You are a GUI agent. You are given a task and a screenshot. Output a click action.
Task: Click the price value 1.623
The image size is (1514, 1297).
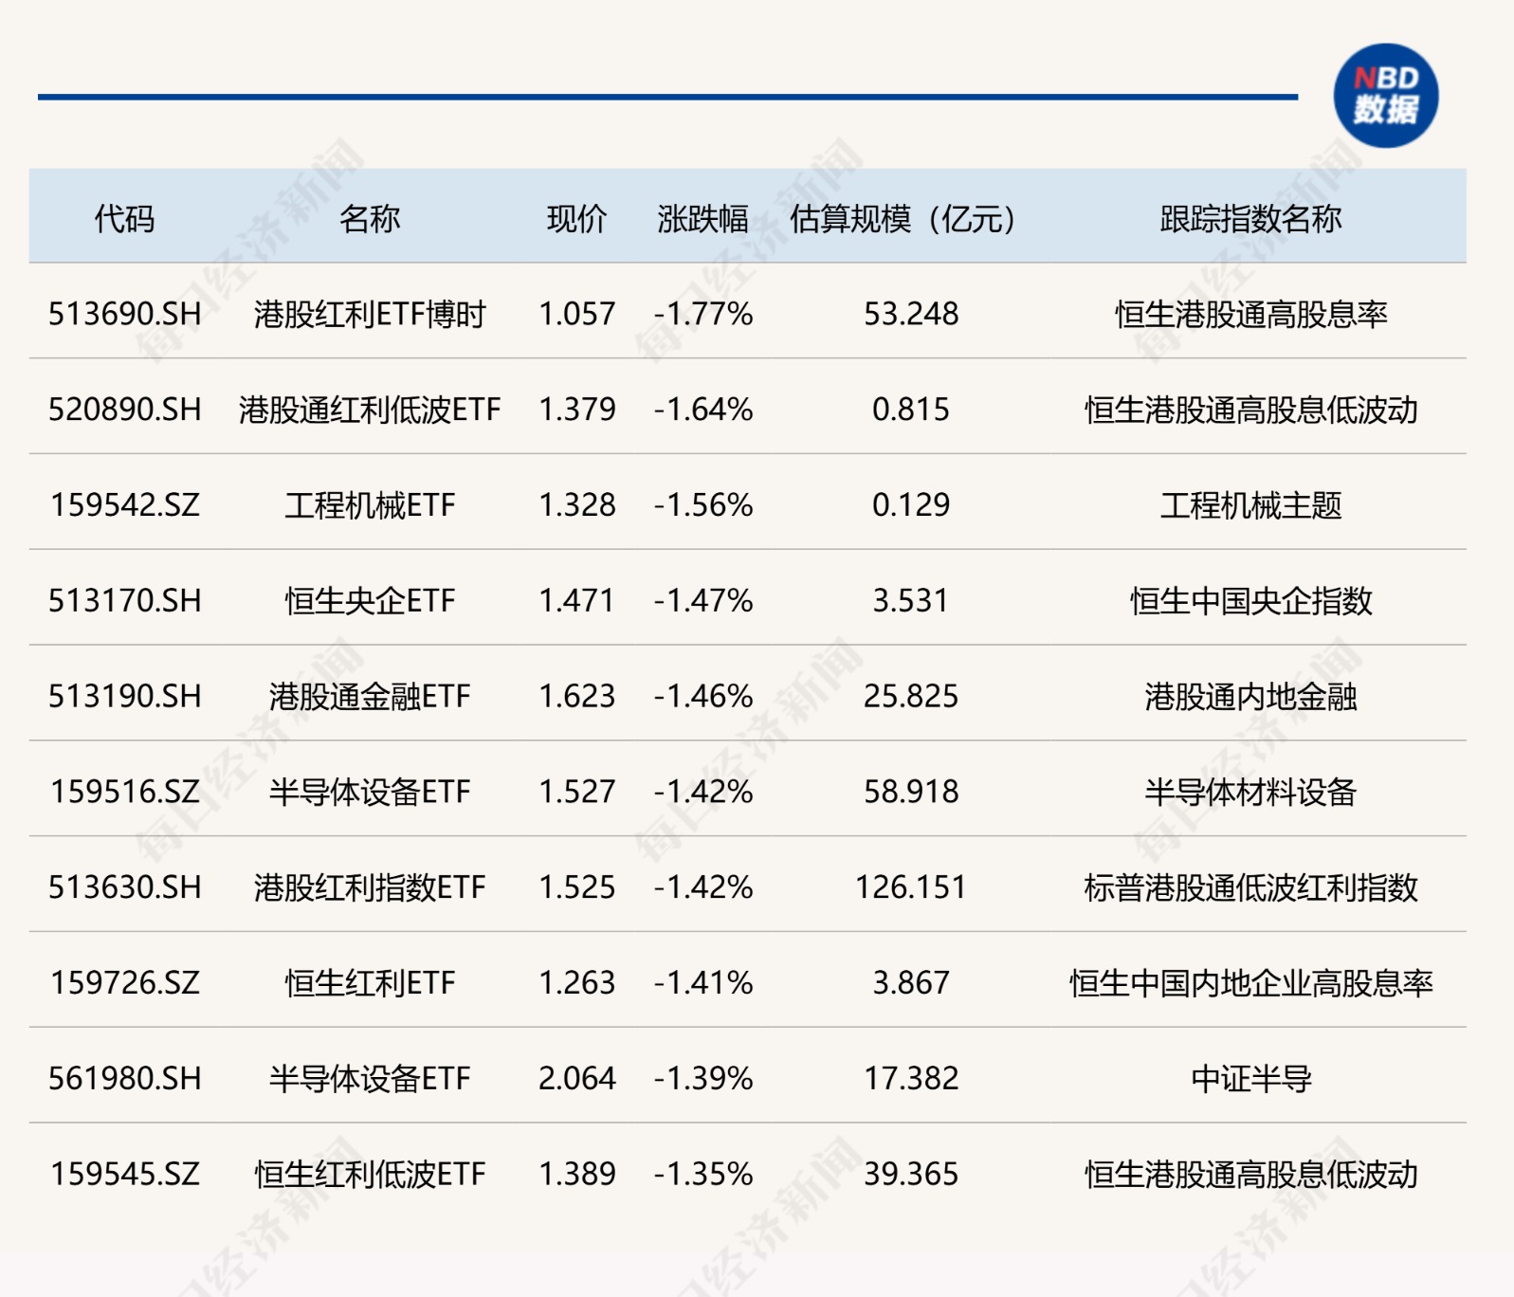pos(576,697)
